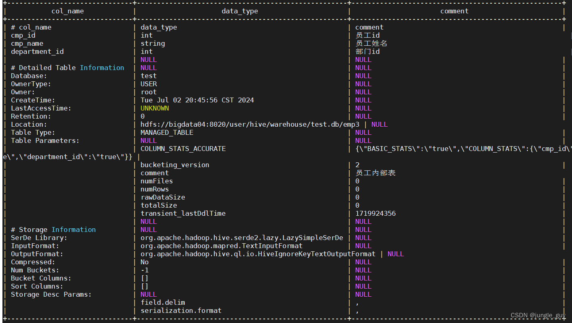The height and width of the screenshot is (323, 572).
Task: Click the LazySimpleSerDe class name
Action: click(x=242, y=238)
